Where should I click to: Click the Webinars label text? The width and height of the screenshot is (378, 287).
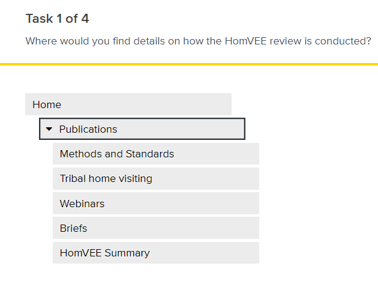tap(82, 204)
